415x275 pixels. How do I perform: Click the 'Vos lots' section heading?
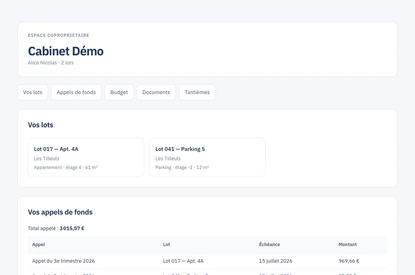40,125
